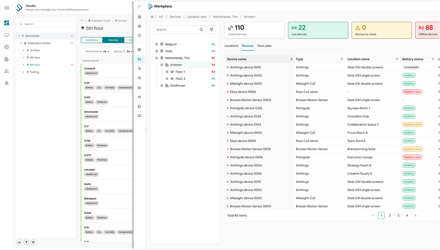The width and height of the screenshot is (440, 250).
Task: Go to Home in Workplace sidebar
Action: point(140,17)
